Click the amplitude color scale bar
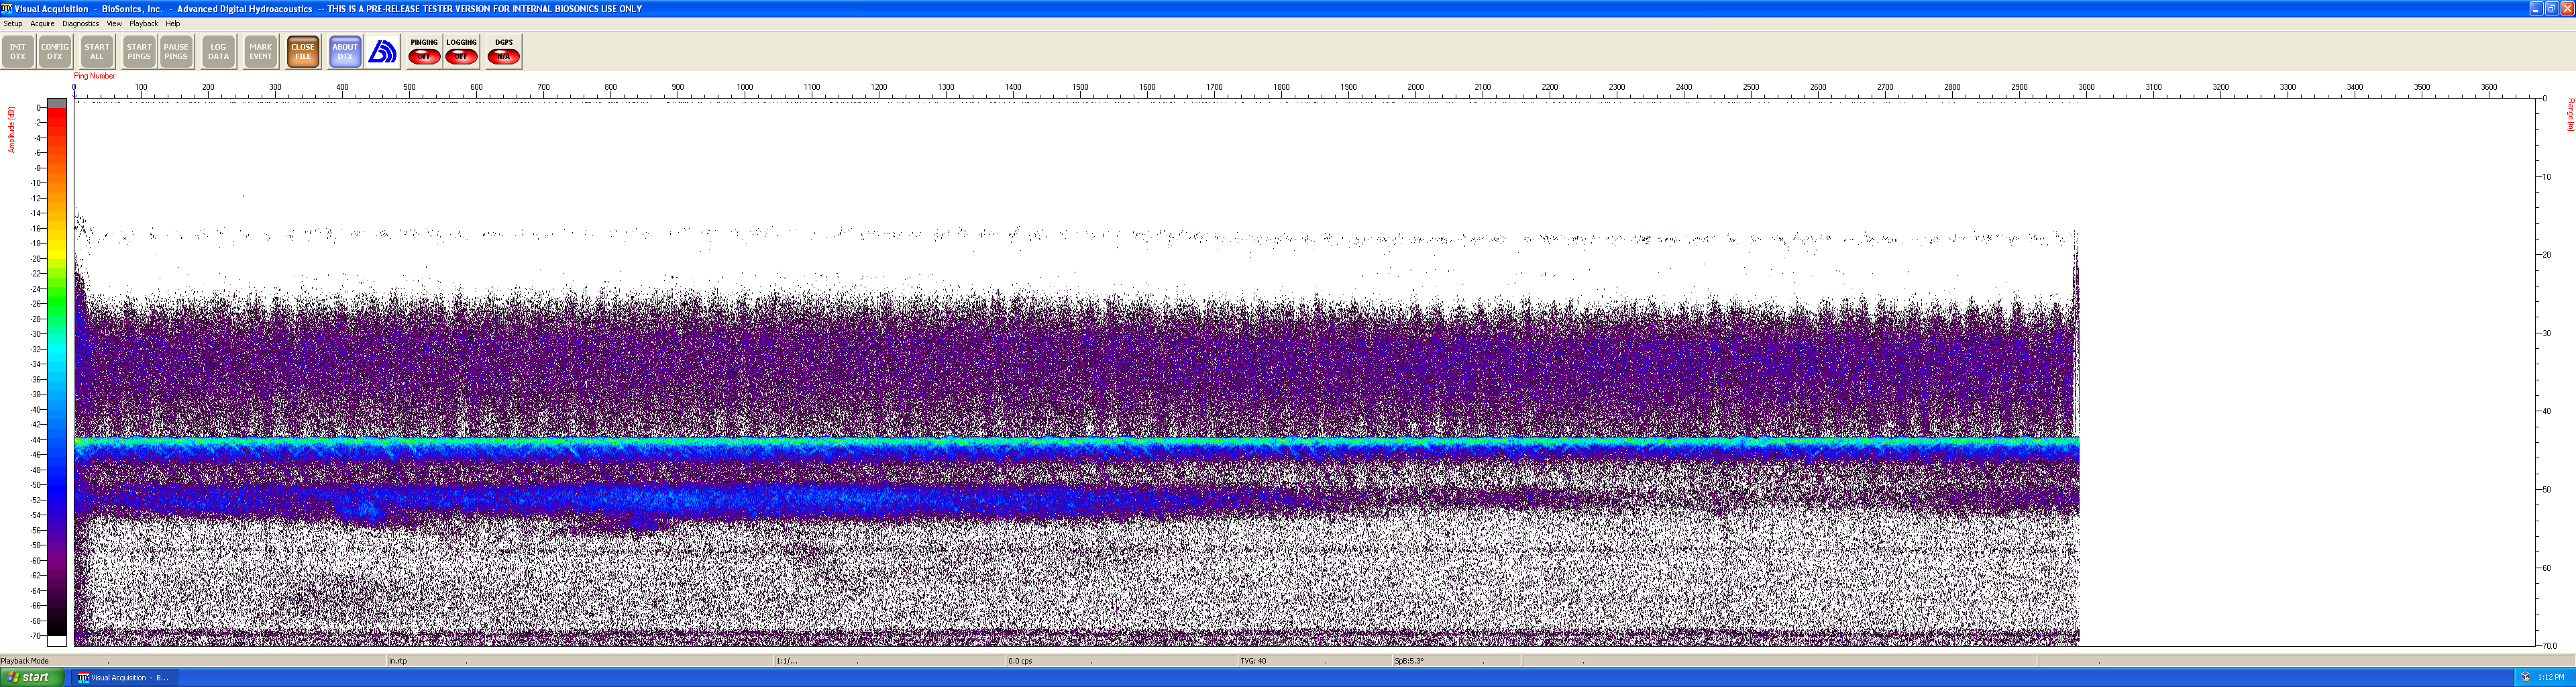This screenshot has height=687, width=2576. [57, 372]
